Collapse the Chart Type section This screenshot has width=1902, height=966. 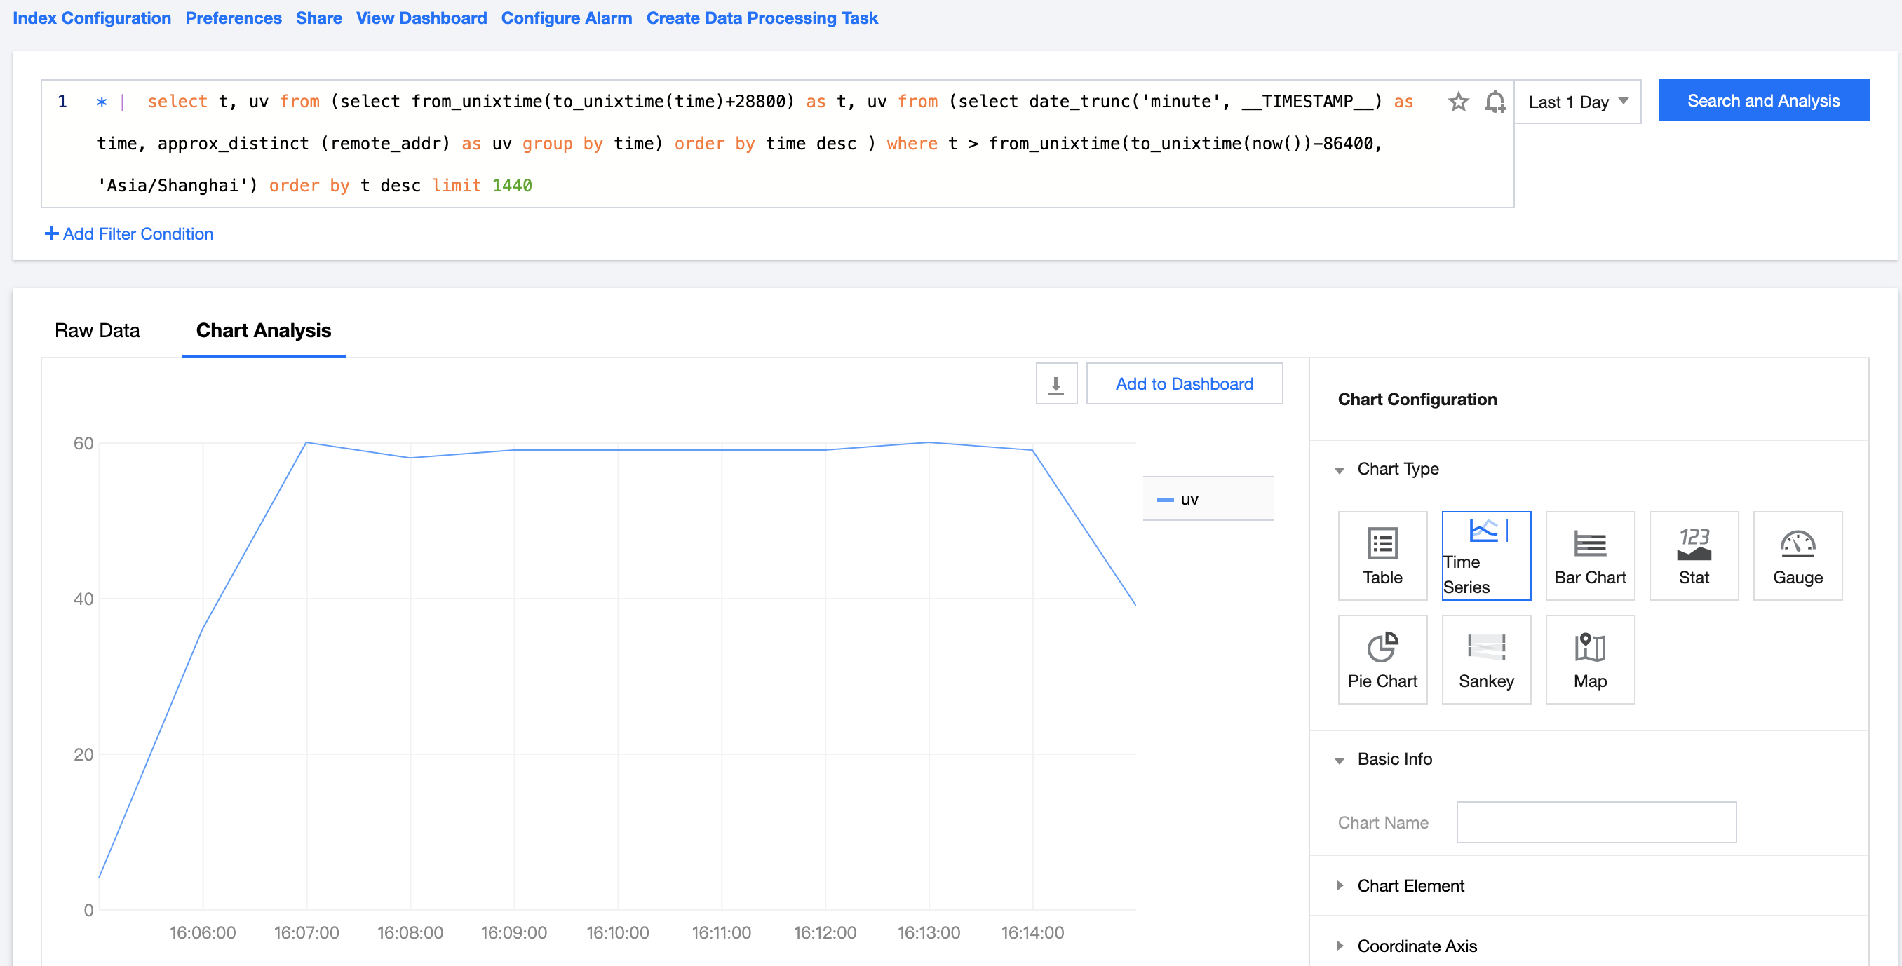[1396, 470]
